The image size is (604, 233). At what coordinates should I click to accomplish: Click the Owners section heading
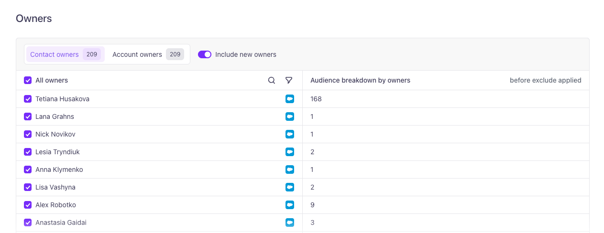click(x=34, y=19)
